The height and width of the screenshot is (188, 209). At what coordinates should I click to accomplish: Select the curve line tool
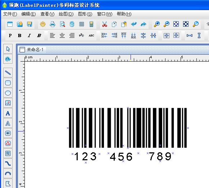coord(8,164)
